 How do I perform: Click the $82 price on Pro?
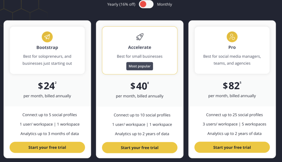coord(232,86)
